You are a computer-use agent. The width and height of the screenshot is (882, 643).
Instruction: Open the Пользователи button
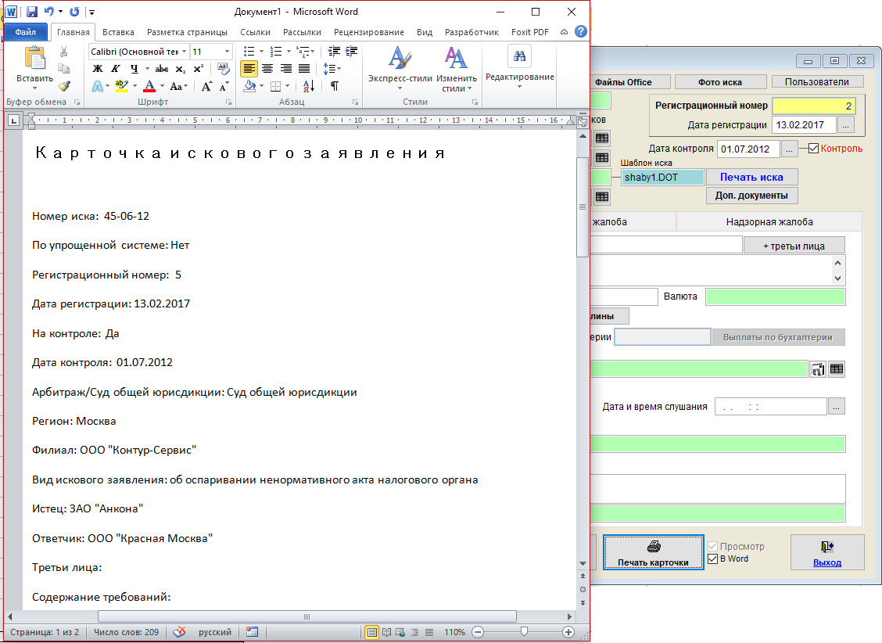coord(817,82)
